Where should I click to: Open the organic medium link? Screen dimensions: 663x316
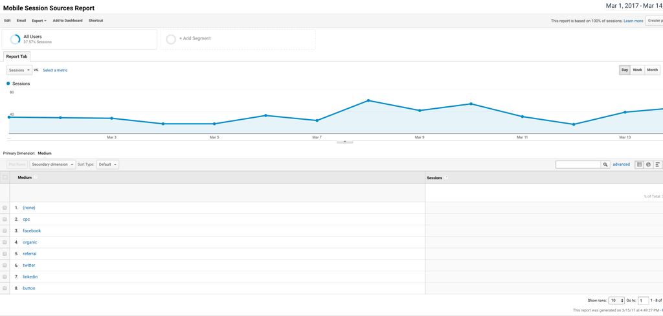(x=30, y=242)
